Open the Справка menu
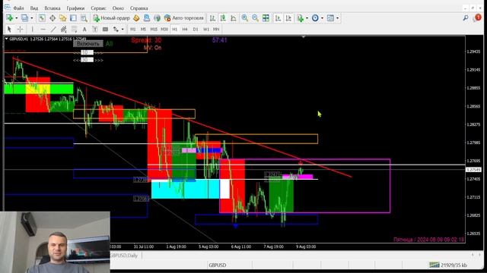Screen dimensions: 487x273 pyautogui.click(x=138, y=8)
